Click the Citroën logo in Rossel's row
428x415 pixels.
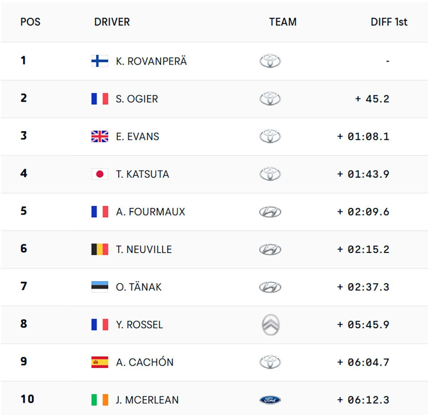point(270,325)
